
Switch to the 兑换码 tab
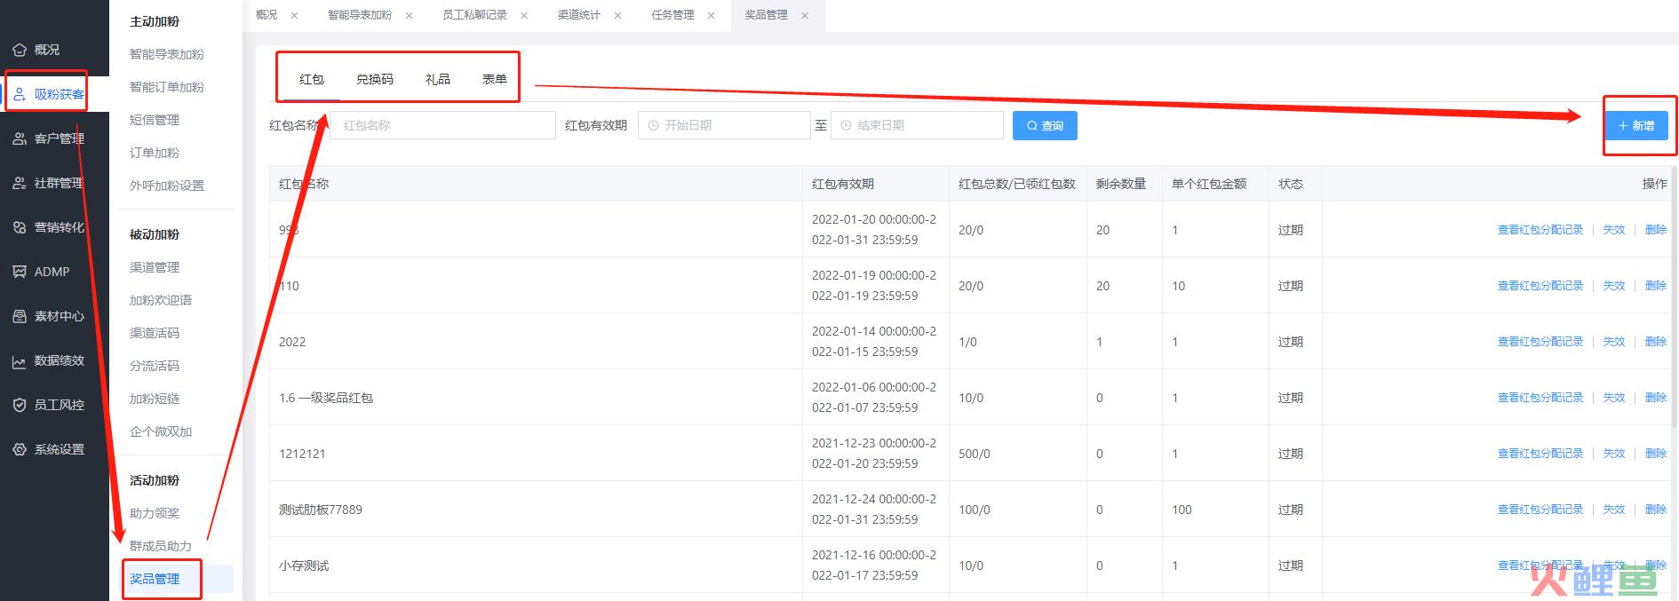[375, 79]
